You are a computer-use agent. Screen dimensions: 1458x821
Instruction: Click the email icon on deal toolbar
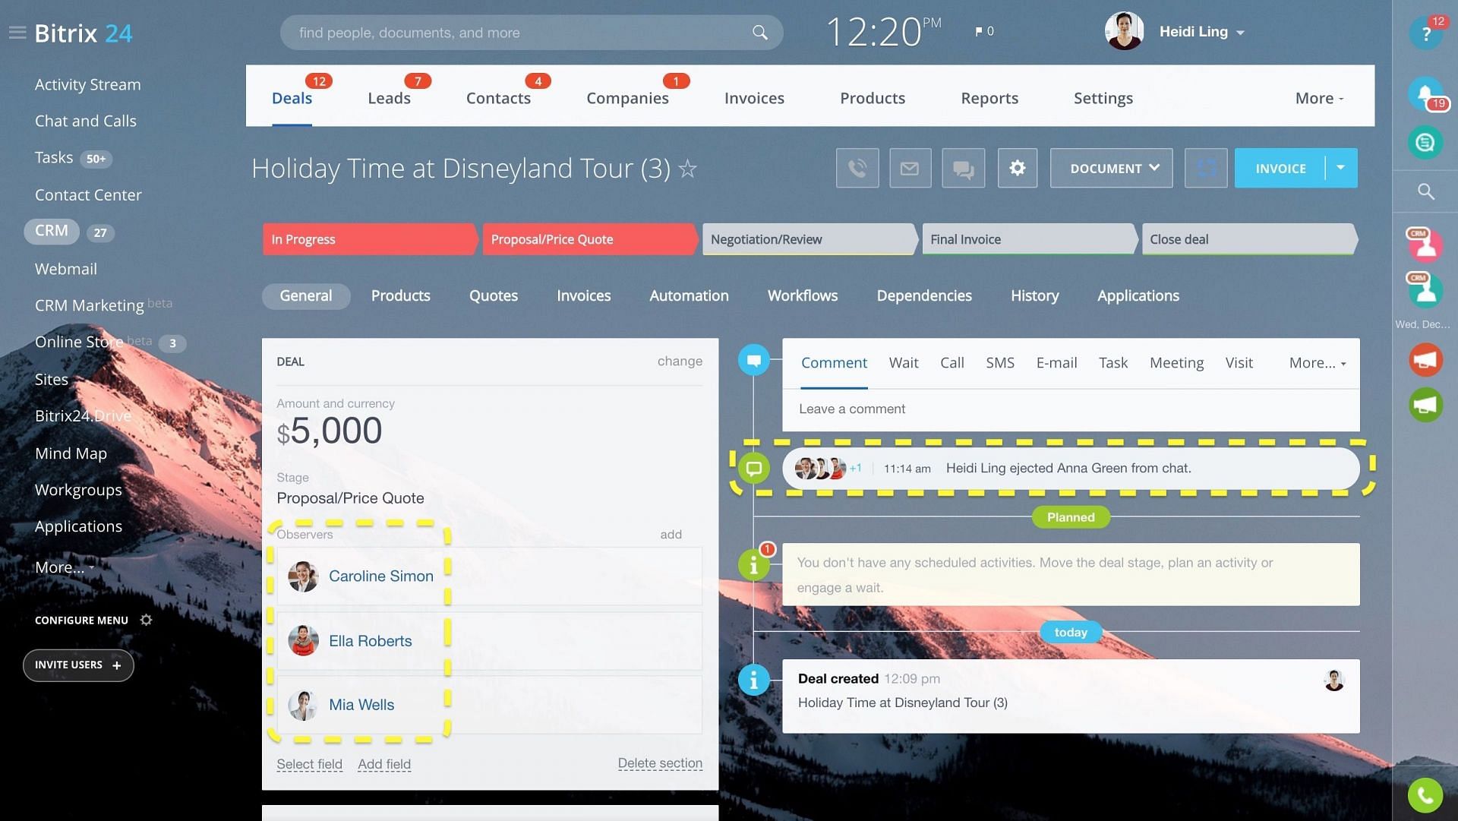click(909, 167)
